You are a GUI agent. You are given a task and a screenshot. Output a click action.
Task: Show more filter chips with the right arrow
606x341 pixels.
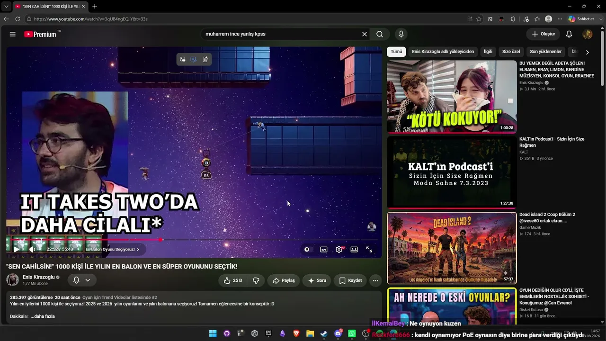tap(587, 52)
